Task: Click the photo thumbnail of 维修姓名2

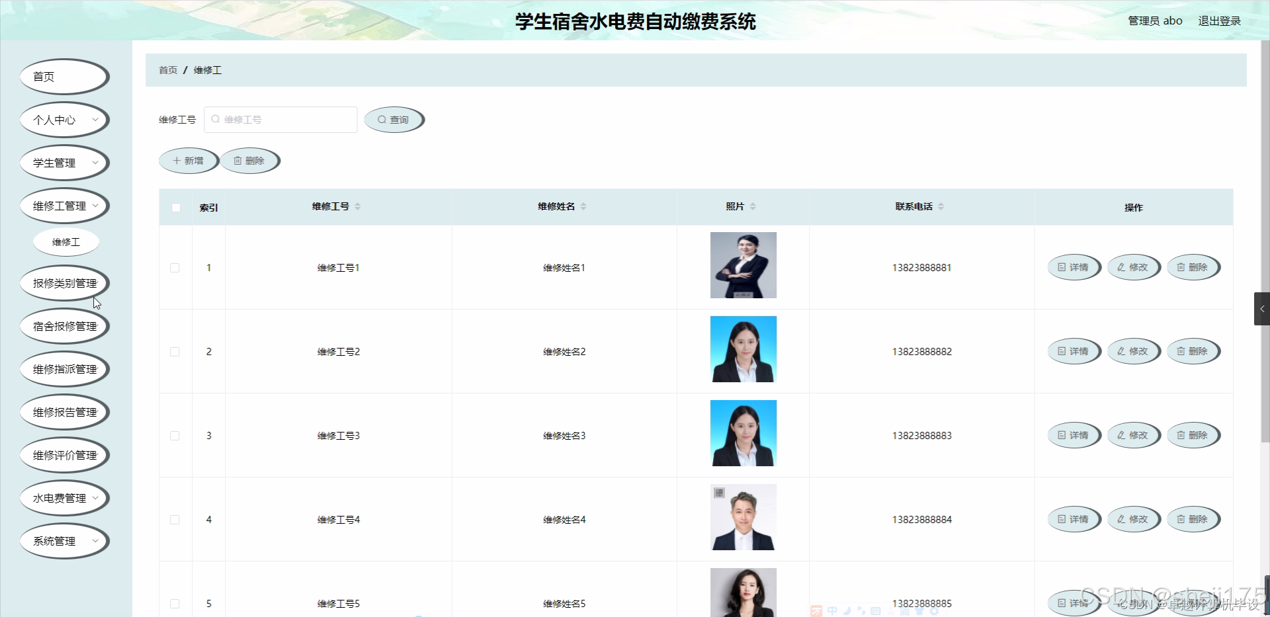Action: [x=743, y=349]
